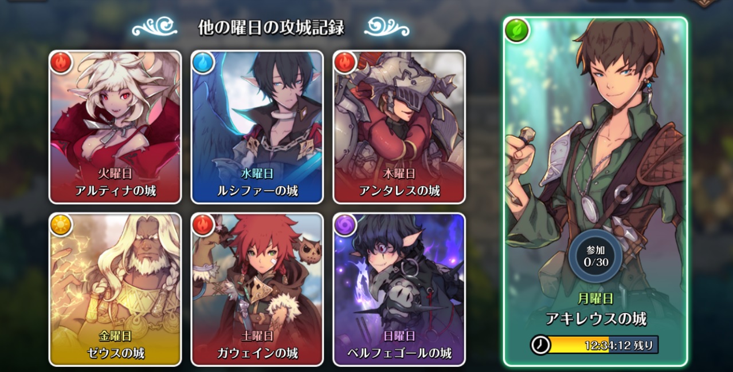
Task: Click water element icon on ルシファー card
Action: coord(203,62)
